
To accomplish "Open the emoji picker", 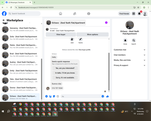I will tap(103, 96).
